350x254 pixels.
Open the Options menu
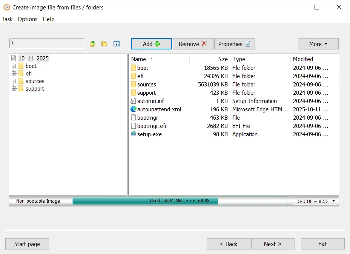click(x=28, y=19)
